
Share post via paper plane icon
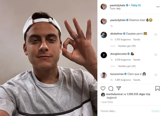(119, 88)
